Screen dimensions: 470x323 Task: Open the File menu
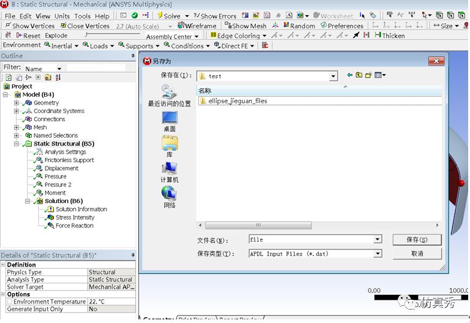click(10, 16)
